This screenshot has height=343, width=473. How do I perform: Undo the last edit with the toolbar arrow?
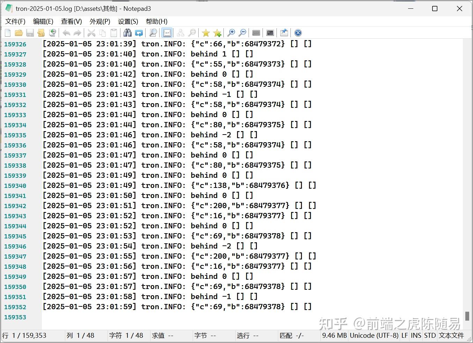pos(66,33)
